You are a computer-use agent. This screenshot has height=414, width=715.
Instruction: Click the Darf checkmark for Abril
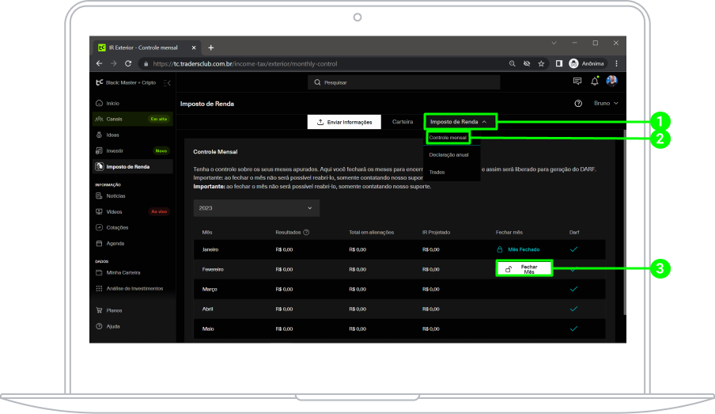[573, 309]
